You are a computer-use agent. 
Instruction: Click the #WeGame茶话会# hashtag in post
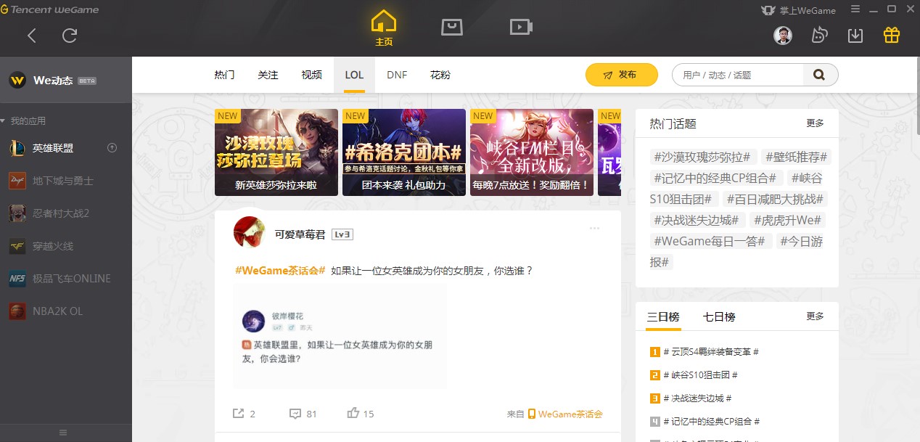pyautogui.click(x=280, y=270)
